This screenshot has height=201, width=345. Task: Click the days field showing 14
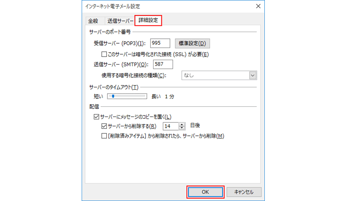[x=170, y=126]
